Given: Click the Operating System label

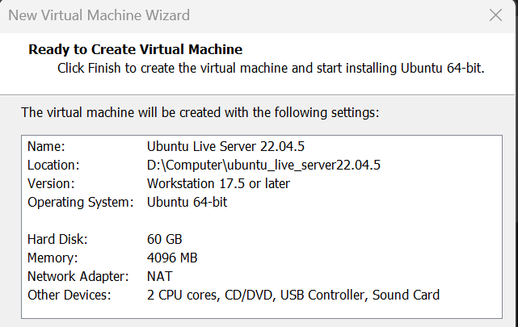Looking at the screenshot, I should click(80, 202).
